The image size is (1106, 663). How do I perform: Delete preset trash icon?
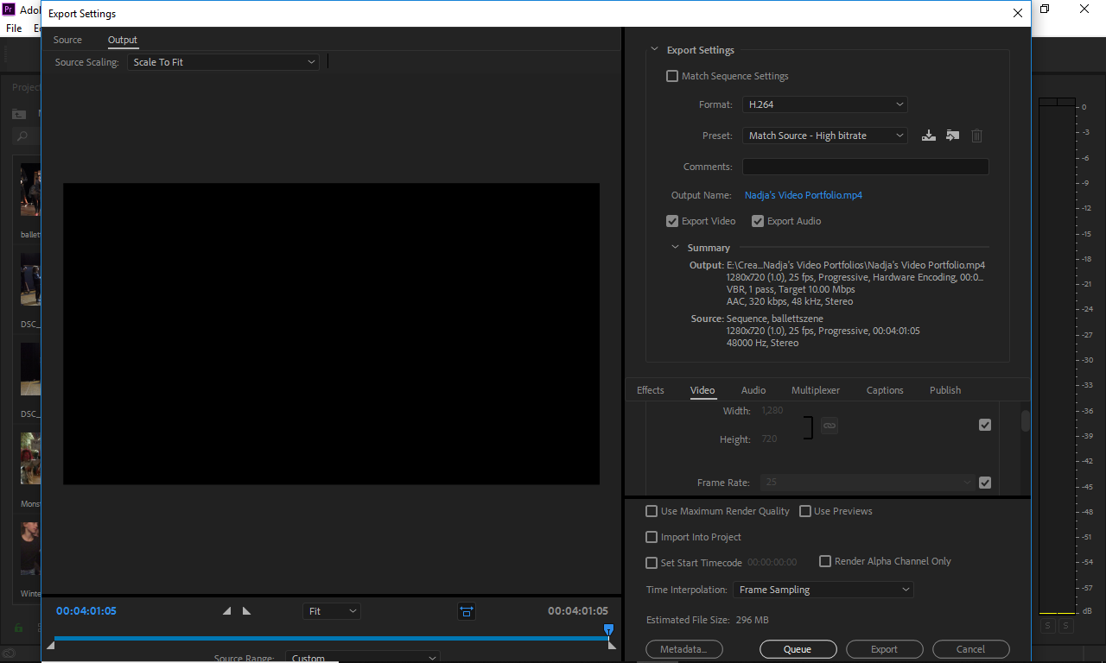pos(976,136)
